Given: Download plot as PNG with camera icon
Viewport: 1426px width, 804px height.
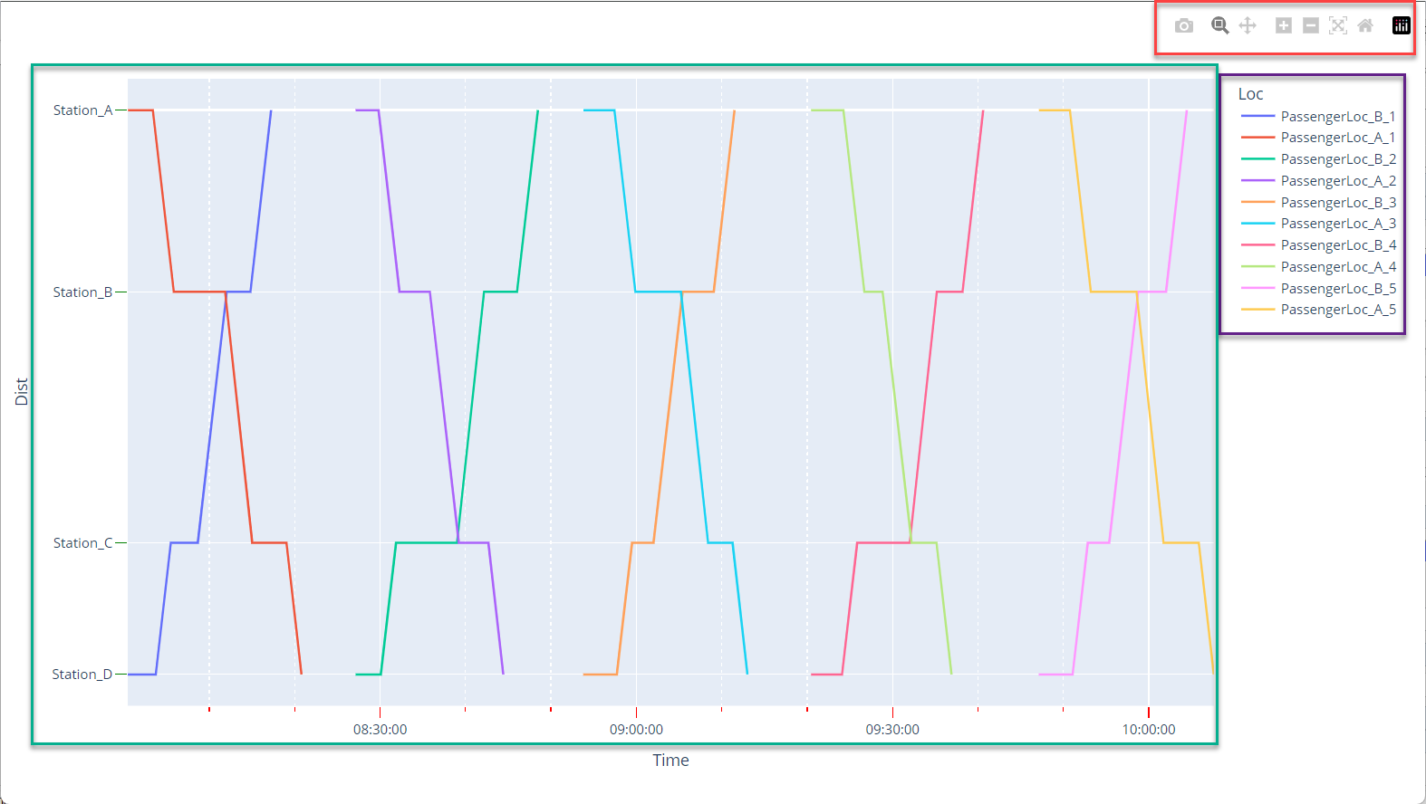Looking at the screenshot, I should pyautogui.click(x=1183, y=26).
